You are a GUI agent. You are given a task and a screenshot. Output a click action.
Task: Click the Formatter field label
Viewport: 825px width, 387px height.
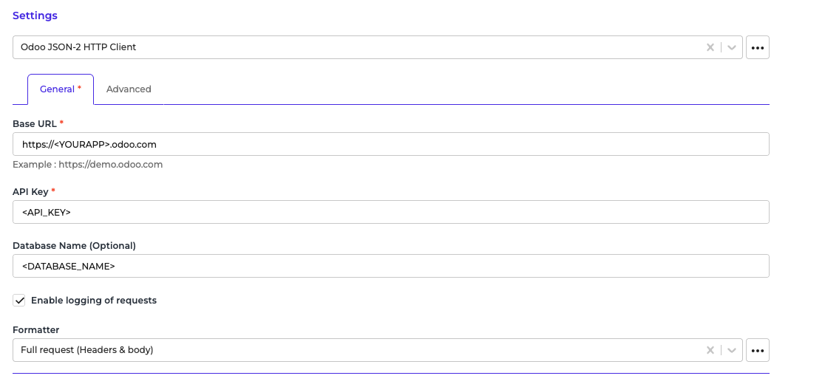[35, 330]
